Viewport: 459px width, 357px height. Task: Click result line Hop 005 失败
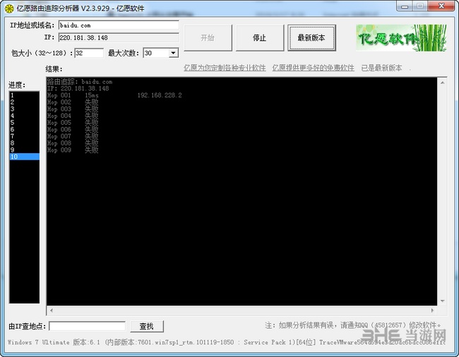pyautogui.click(x=73, y=123)
